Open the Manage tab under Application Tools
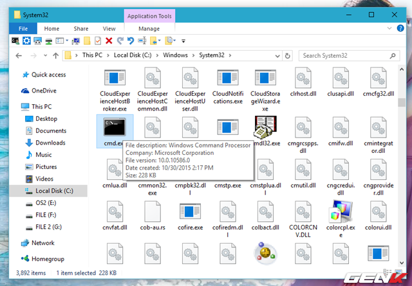 point(149,28)
